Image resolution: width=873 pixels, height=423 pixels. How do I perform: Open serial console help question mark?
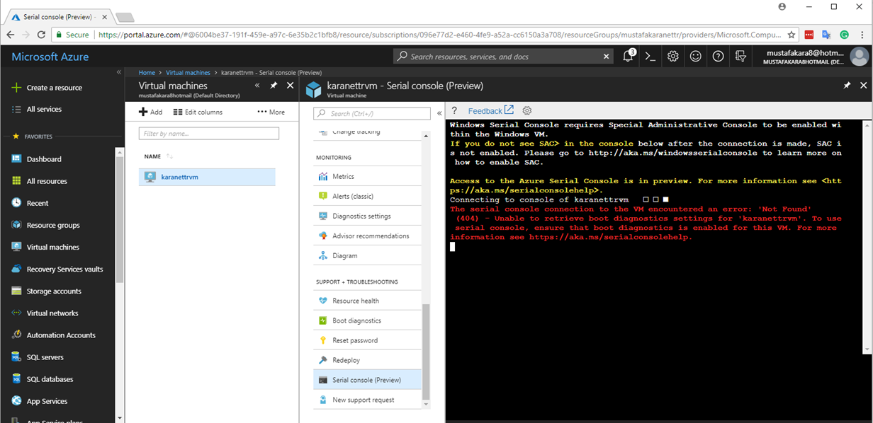[x=454, y=111]
